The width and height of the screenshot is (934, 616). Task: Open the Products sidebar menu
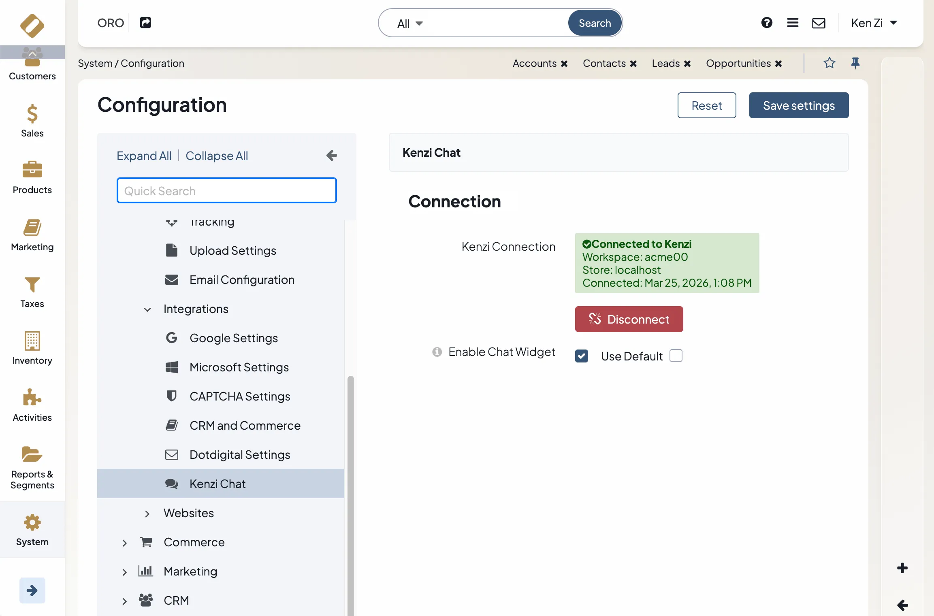pyautogui.click(x=32, y=177)
